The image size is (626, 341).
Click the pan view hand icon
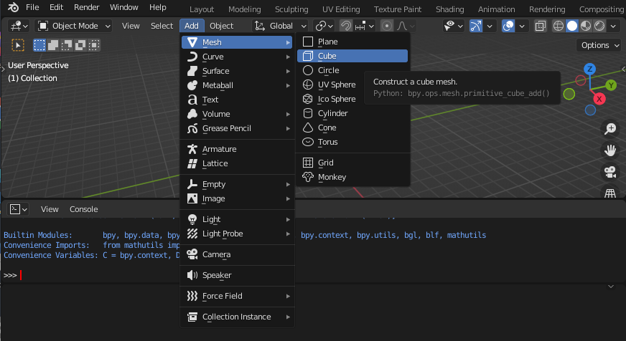point(610,150)
